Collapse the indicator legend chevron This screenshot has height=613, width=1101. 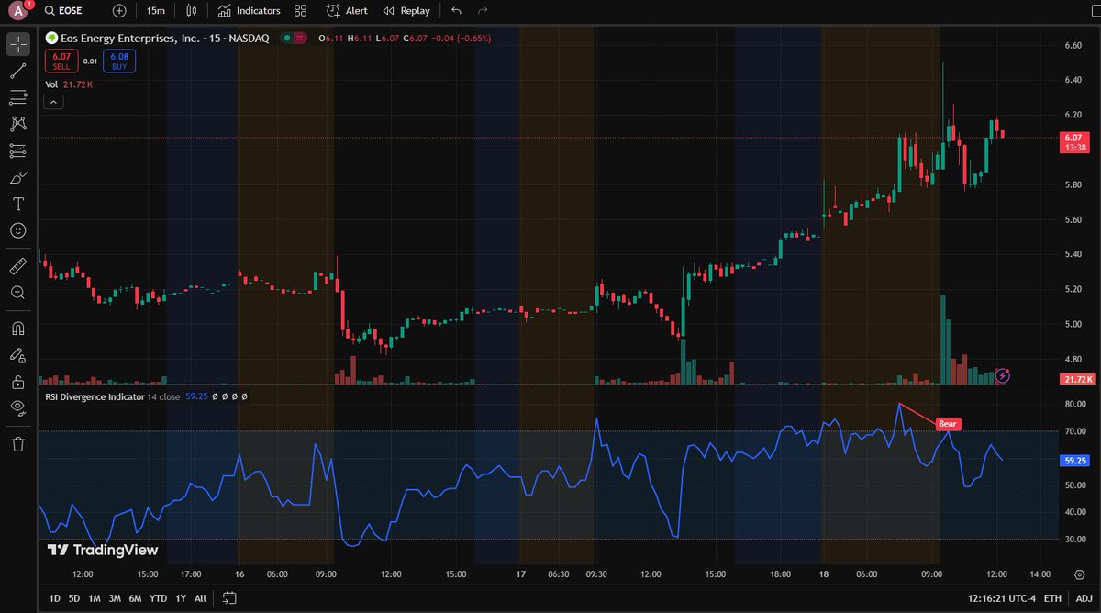coord(53,102)
